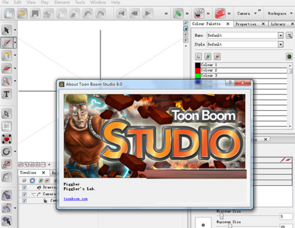Open the Paint bucket tool's dropdown arrow
Screen dimensions: 295x228
tap(15, 55)
